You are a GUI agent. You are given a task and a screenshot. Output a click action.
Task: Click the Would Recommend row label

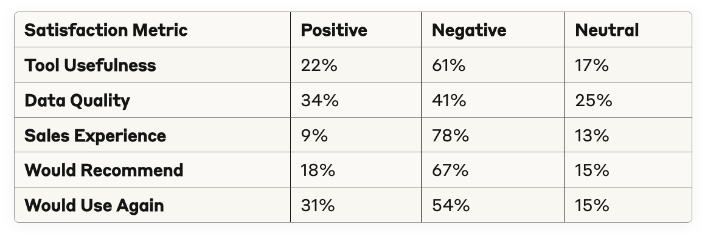coord(104,170)
